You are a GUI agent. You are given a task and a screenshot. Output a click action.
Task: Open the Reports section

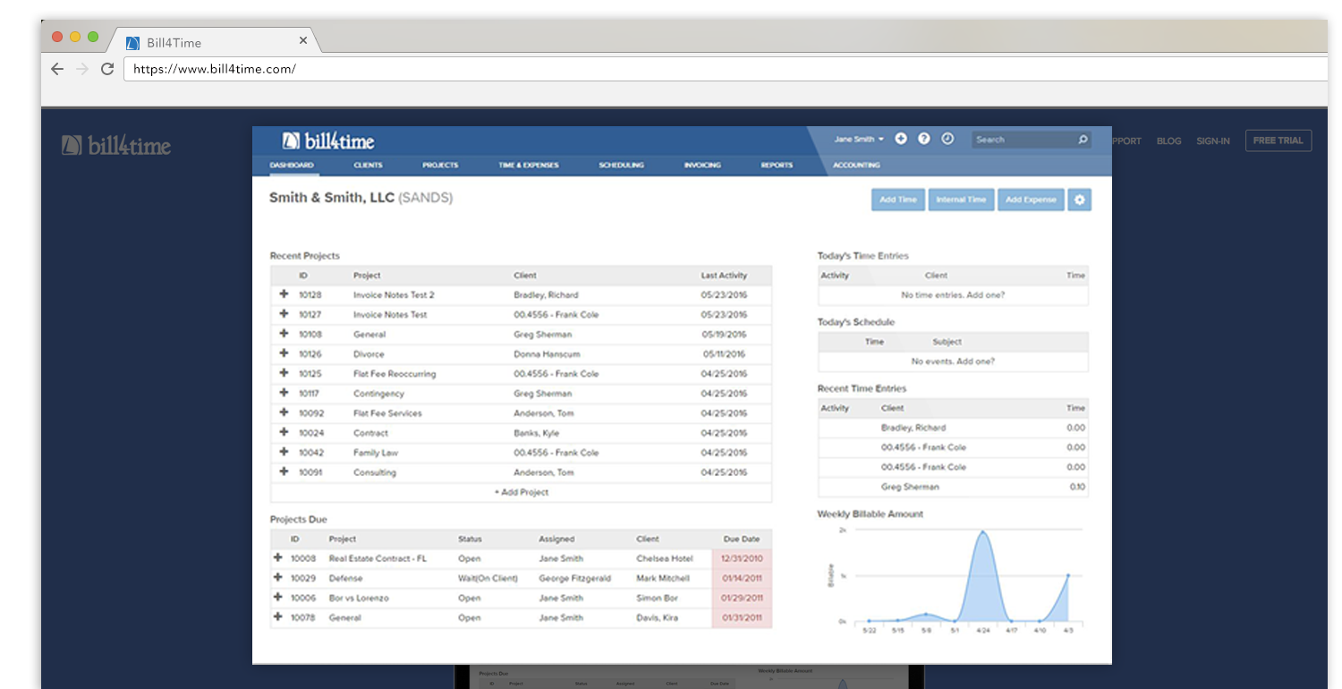(776, 165)
